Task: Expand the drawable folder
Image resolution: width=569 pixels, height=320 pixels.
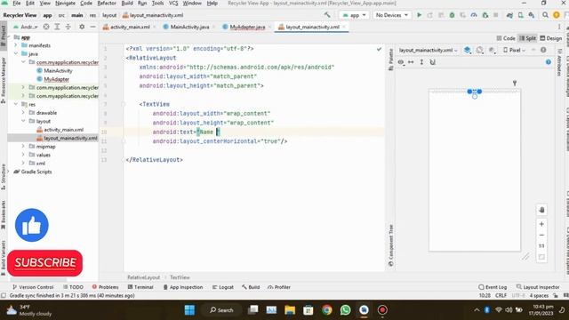Action: 23,113
